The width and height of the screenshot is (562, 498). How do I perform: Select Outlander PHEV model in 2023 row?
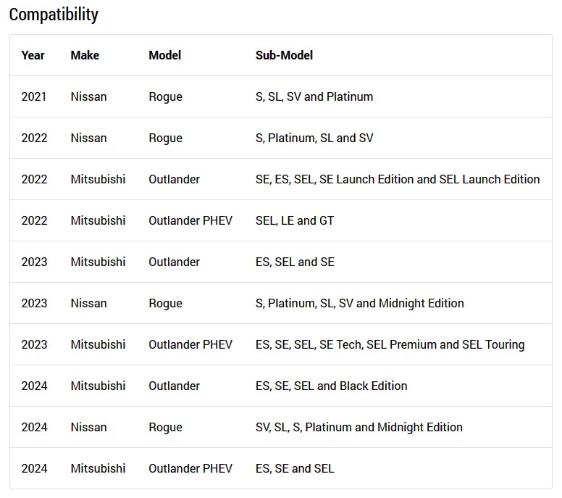click(x=190, y=344)
